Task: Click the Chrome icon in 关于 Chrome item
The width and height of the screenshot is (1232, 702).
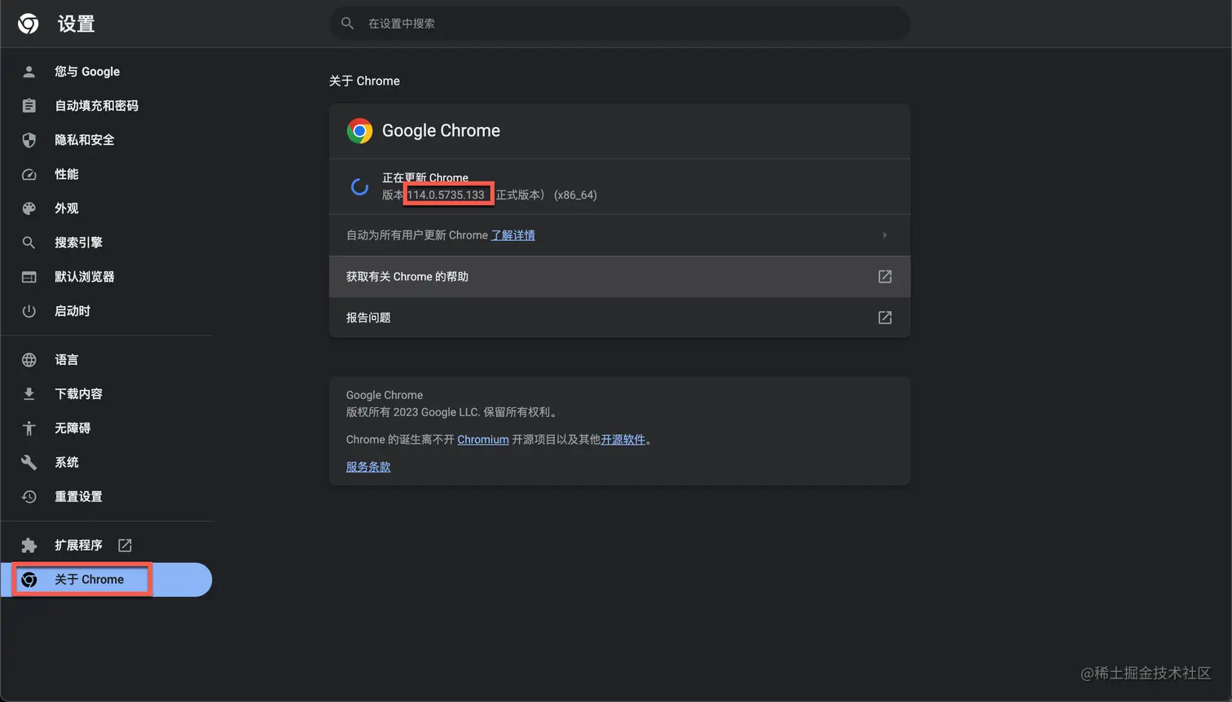Action: coord(29,580)
